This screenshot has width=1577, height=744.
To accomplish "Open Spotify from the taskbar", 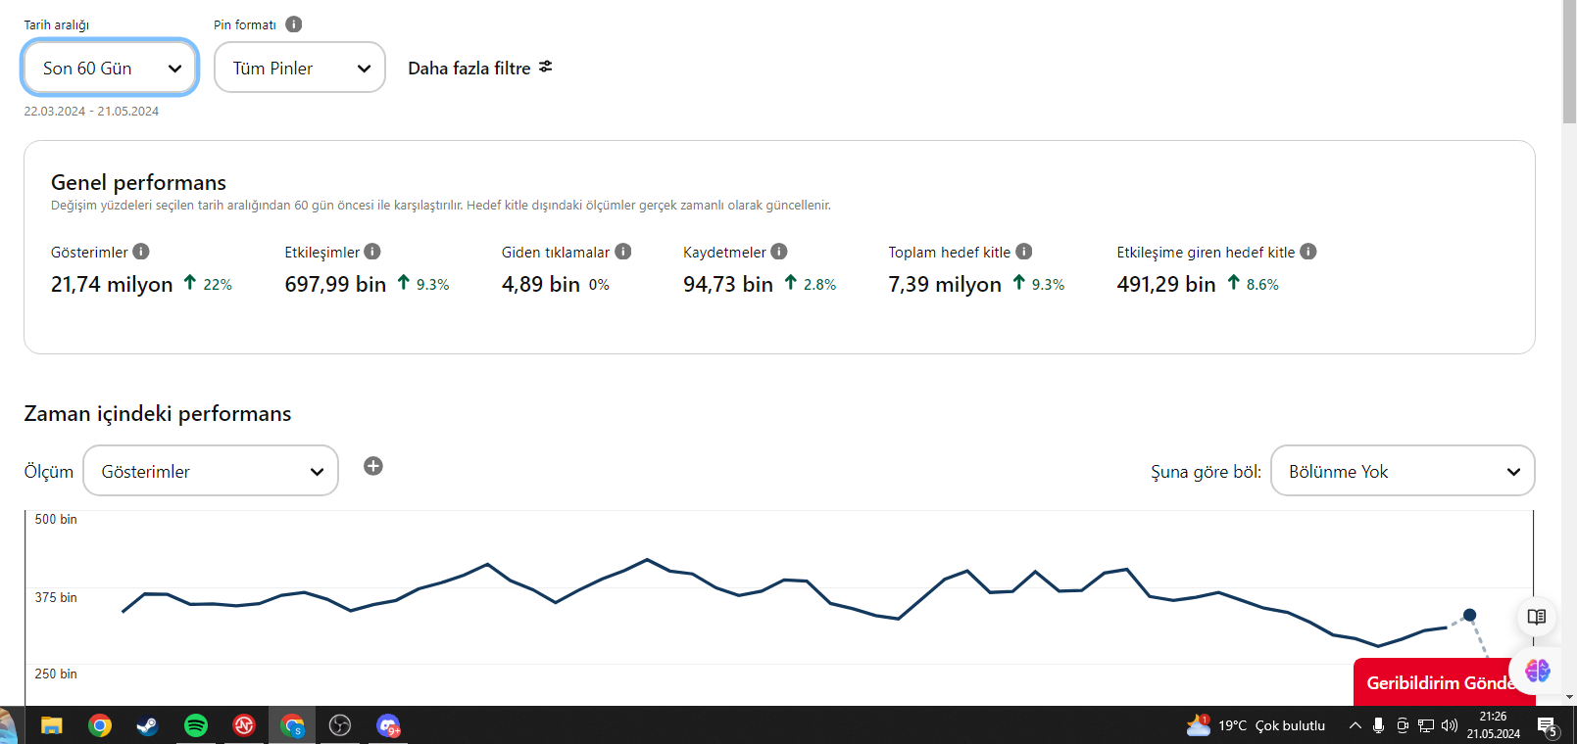I will point(196,725).
